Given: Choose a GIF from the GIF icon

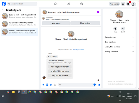Looking at the screenshot, I should (x=55, y=85).
